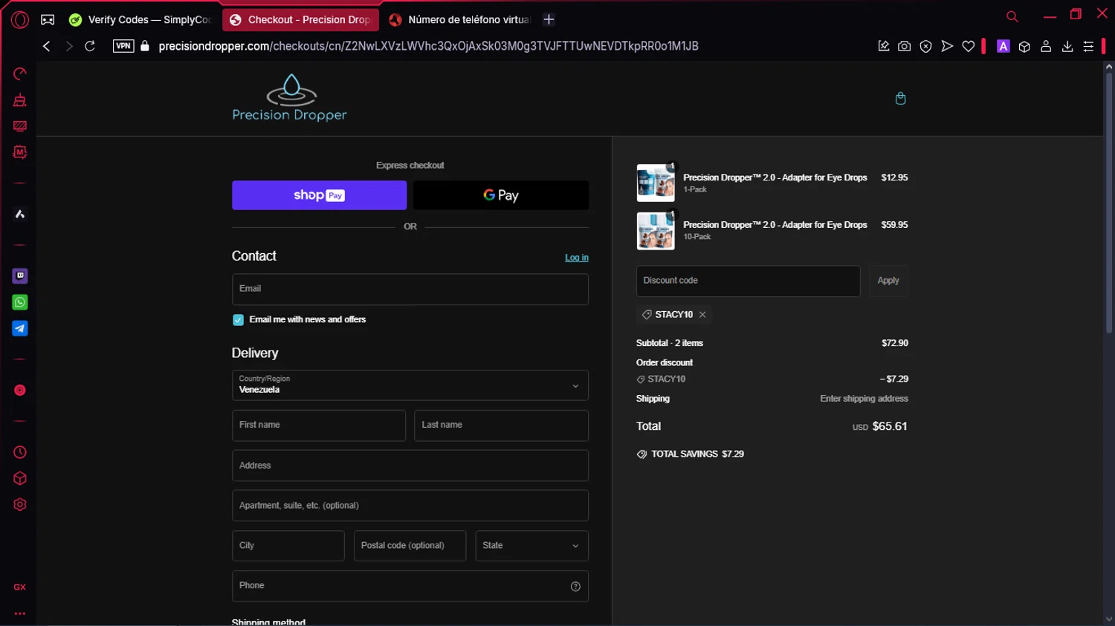Open a new tab with plus button
This screenshot has height=626, width=1115.
click(549, 20)
